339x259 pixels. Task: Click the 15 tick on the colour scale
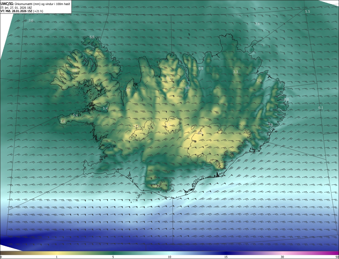(226, 257)
